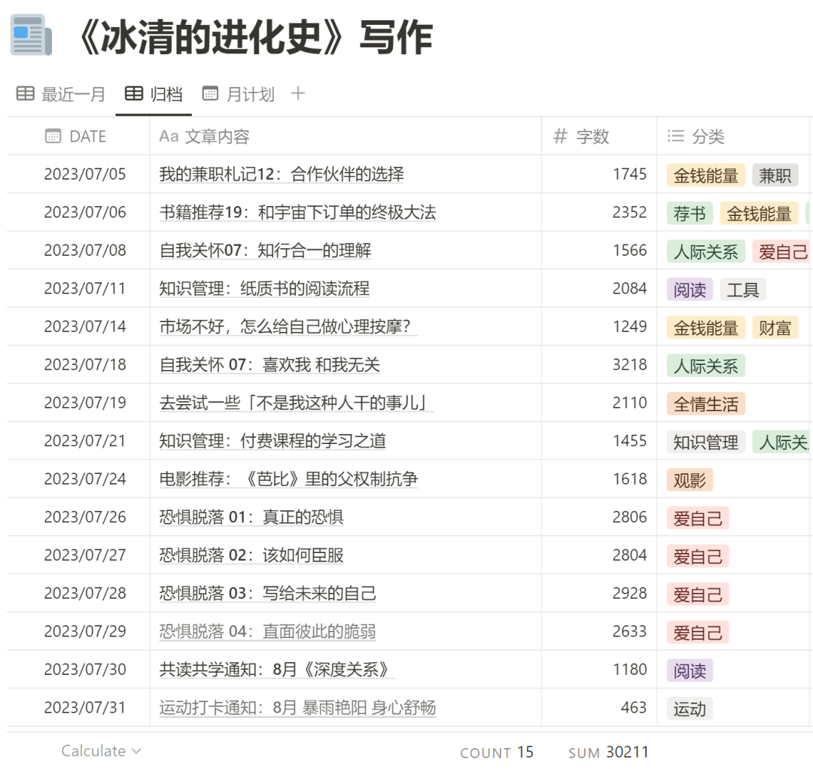
Task: Select the 归档 view tab
Action: [x=154, y=94]
